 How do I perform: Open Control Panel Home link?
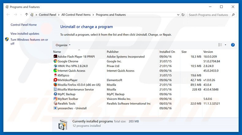24,25
